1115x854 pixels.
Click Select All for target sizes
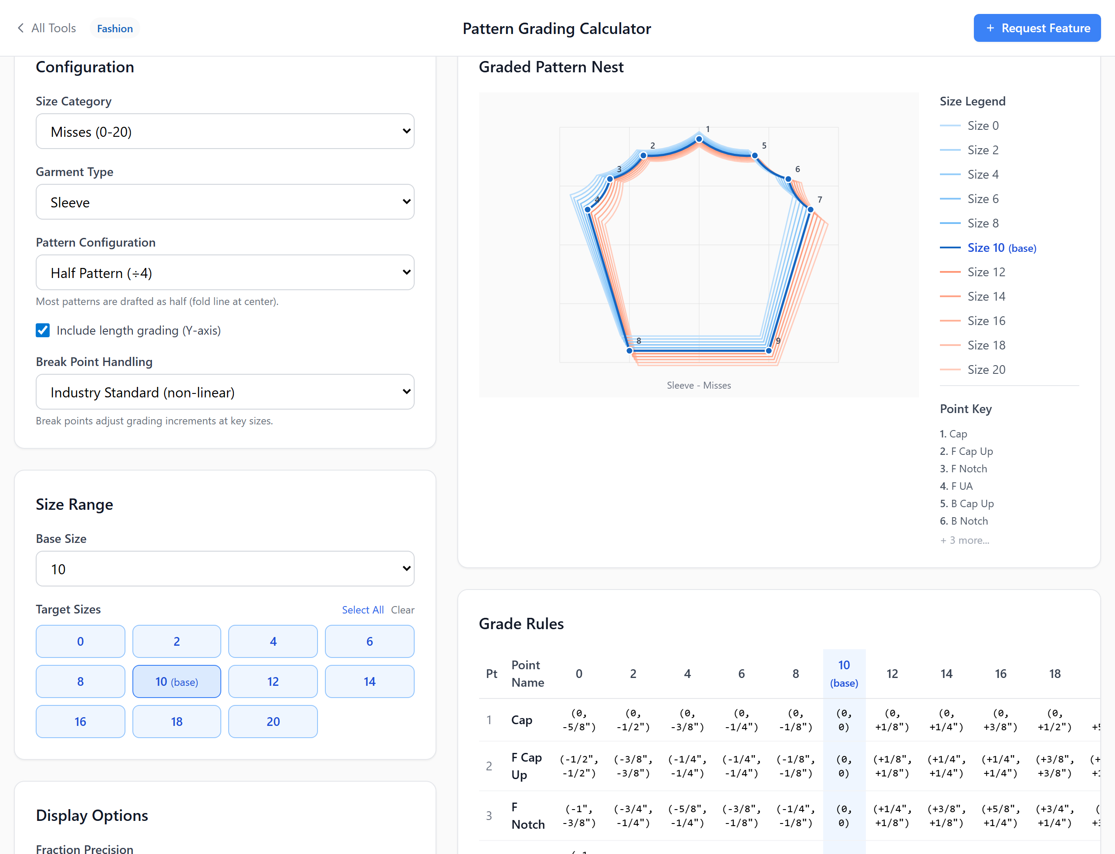(x=363, y=610)
